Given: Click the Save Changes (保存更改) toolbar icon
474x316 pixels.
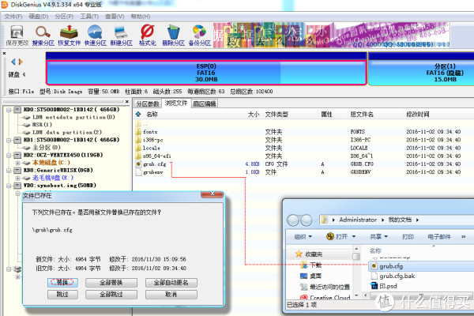Looking at the screenshot, I should (x=17, y=36).
